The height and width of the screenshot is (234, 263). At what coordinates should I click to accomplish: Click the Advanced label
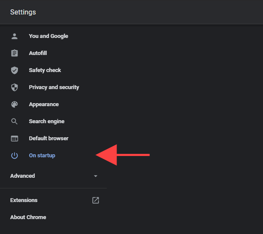pyautogui.click(x=23, y=176)
